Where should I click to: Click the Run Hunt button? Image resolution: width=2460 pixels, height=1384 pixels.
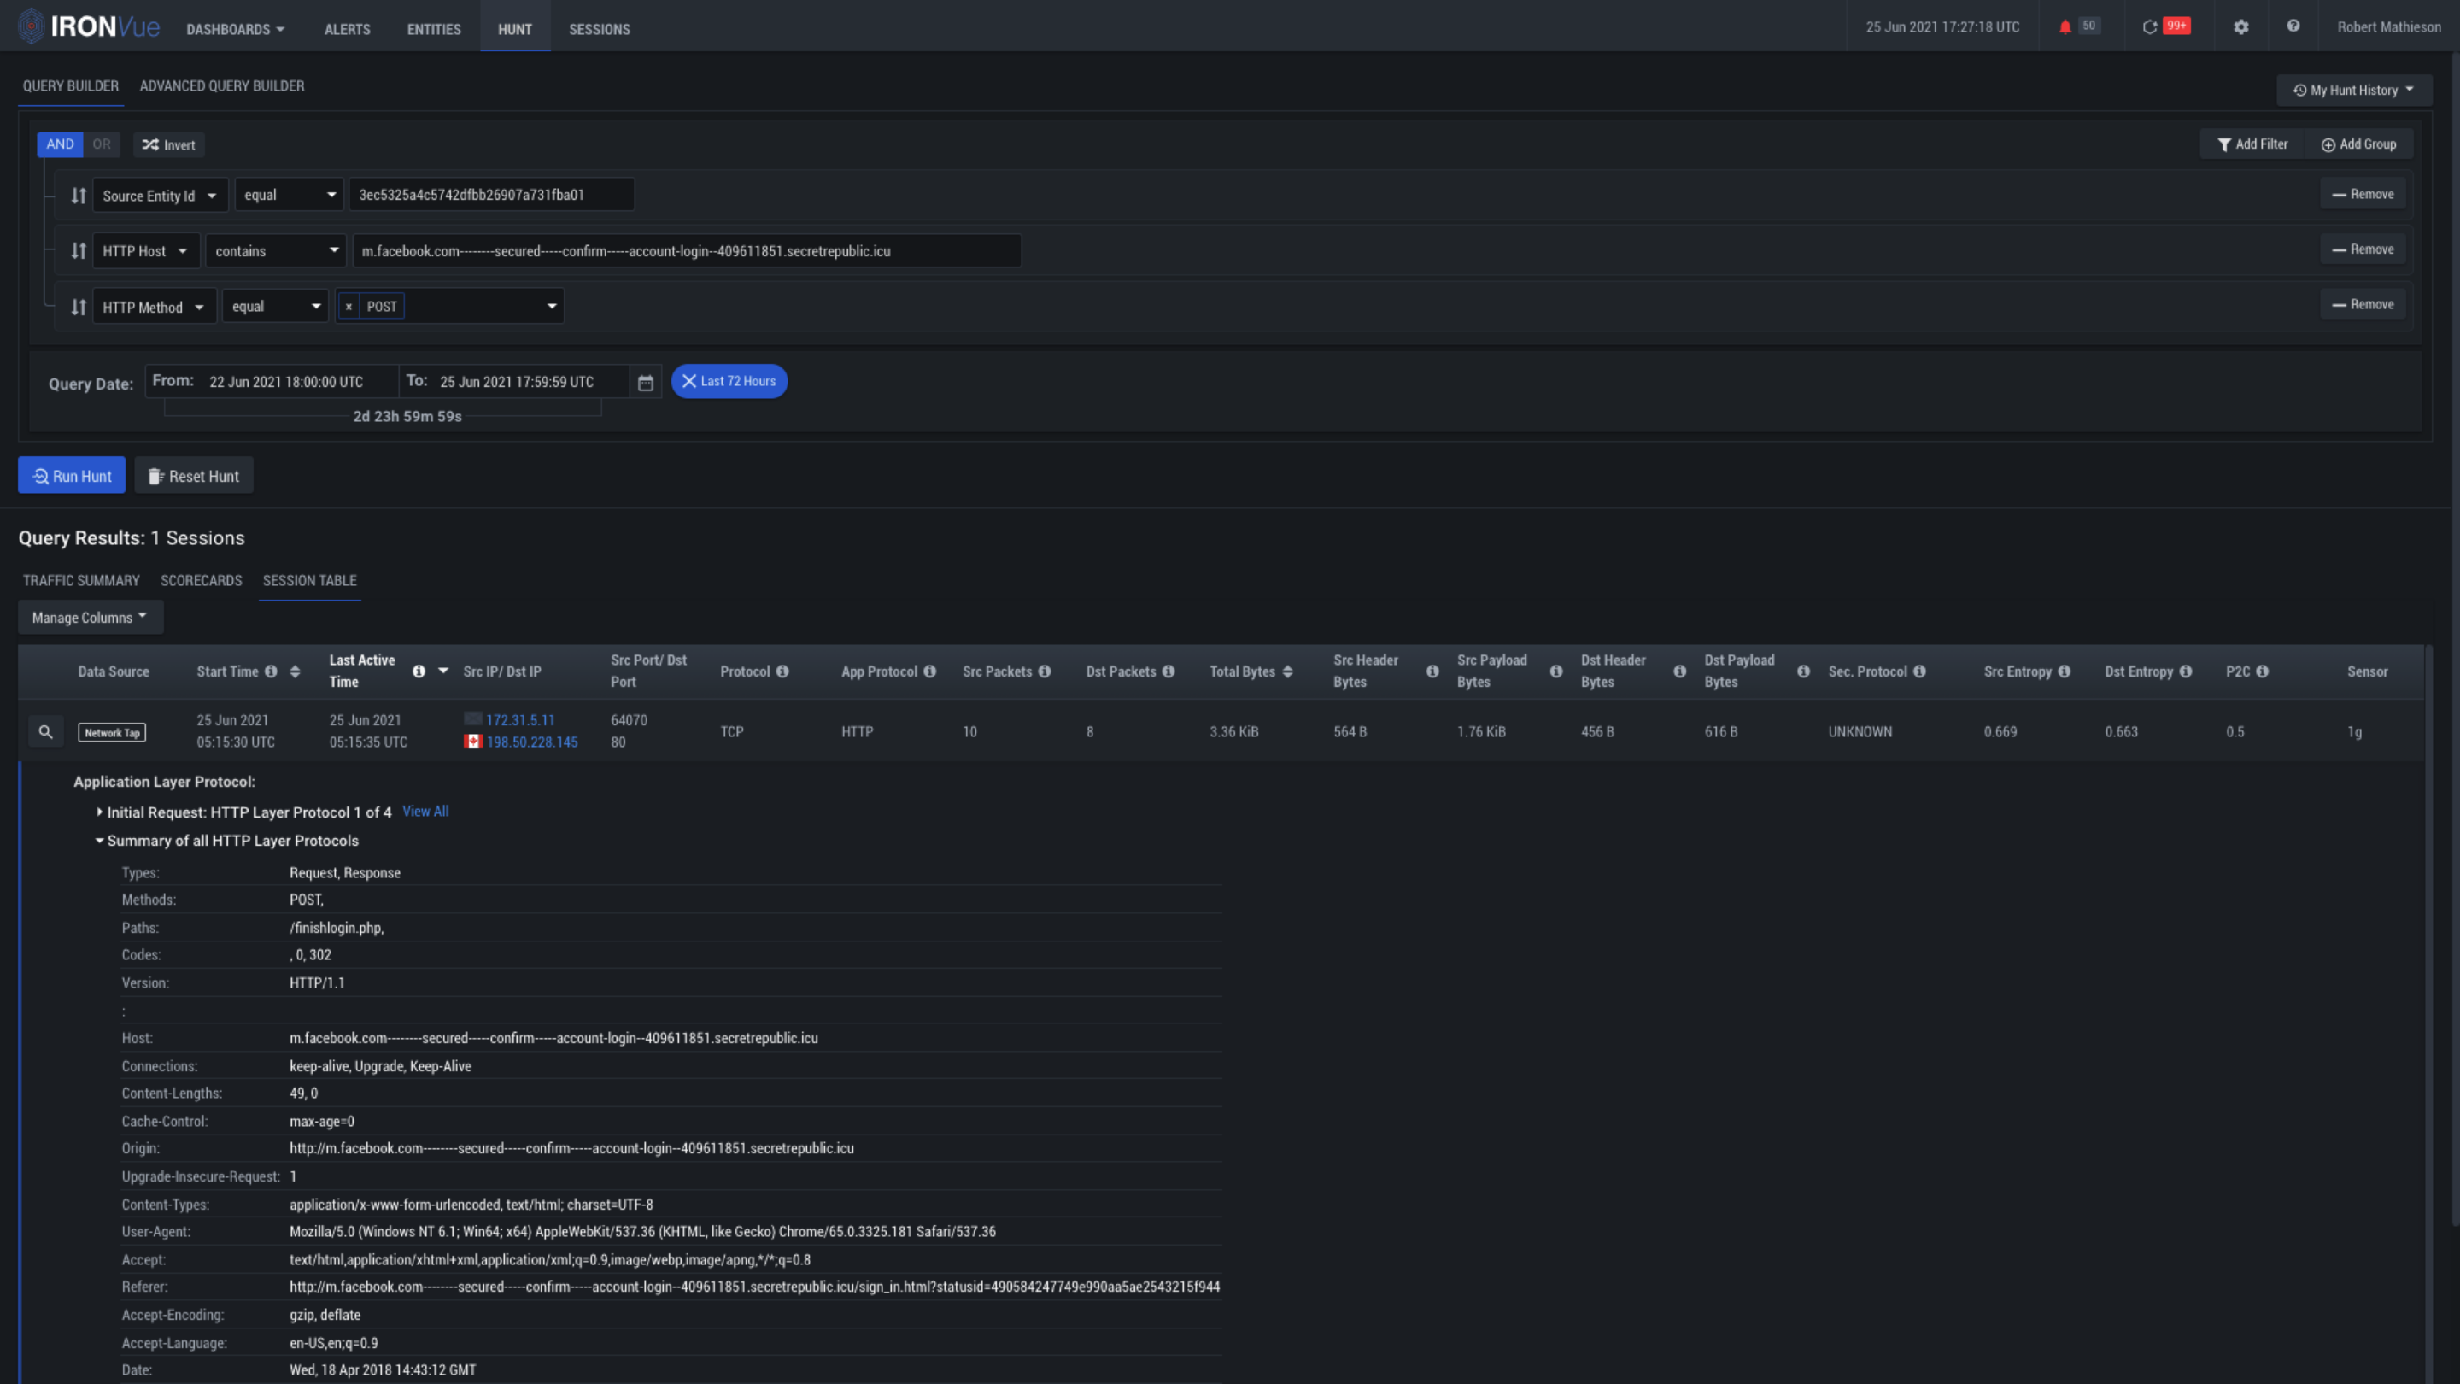pos(72,476)
